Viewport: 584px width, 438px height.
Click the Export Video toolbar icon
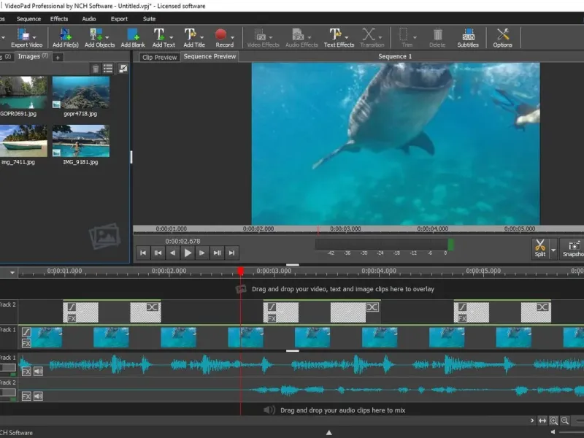click(x=23, y=34)
